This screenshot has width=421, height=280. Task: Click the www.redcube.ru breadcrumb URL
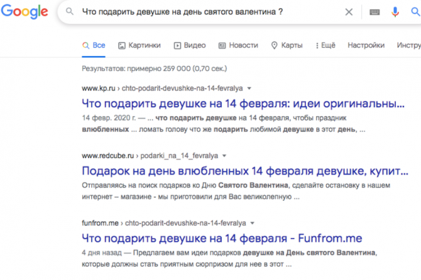click(150, 155)
